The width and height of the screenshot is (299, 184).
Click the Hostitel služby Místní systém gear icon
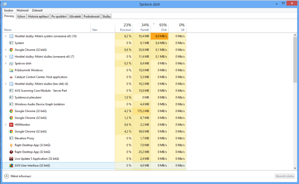[x=11, y=36]
